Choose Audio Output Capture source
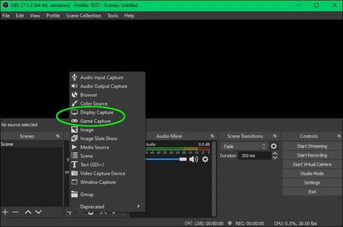Viewport: 343px width, 227px height. [x=107, y=86]
